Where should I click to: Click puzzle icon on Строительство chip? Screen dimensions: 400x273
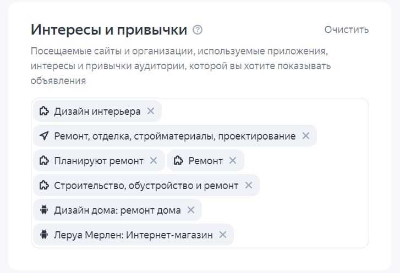(x=44, y=185)
